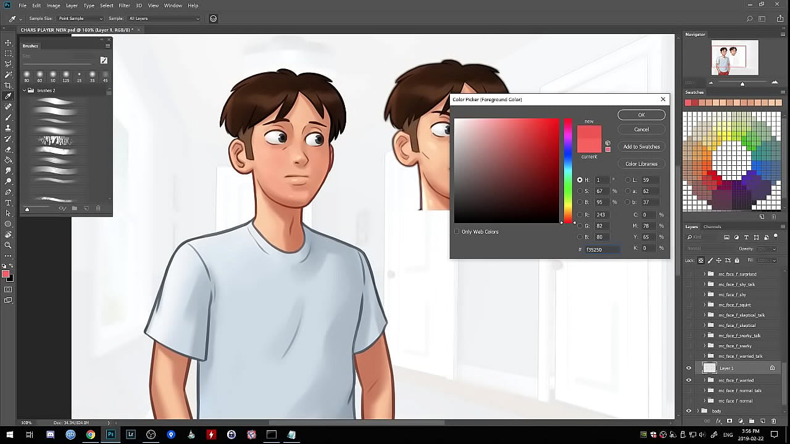Select the S saturation radio button
The image size is (790, 444).
[x=580, y=191]
